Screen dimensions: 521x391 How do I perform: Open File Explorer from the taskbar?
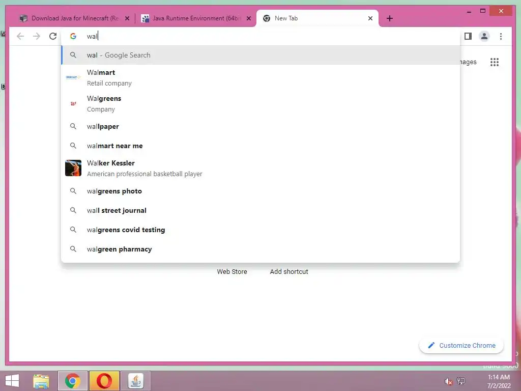(41, 381)
